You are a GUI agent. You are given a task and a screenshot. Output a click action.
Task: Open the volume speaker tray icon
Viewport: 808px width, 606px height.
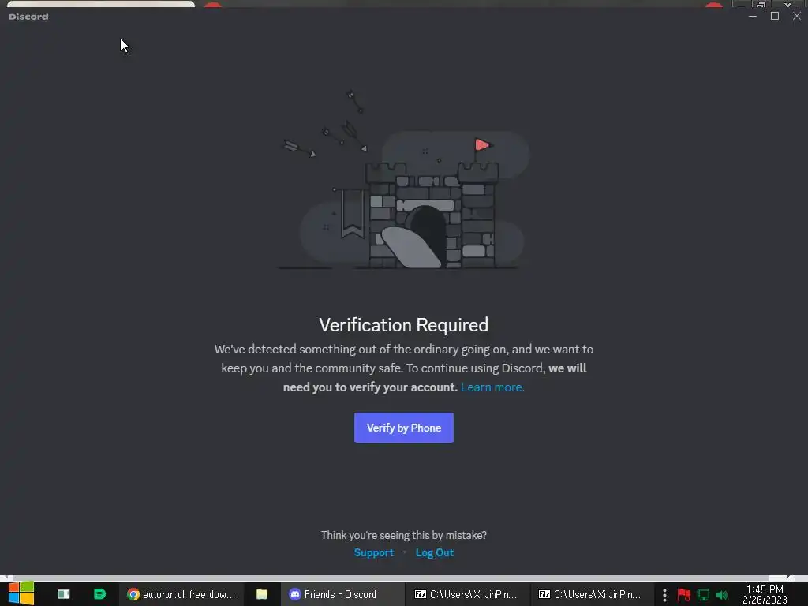point(721,595)
